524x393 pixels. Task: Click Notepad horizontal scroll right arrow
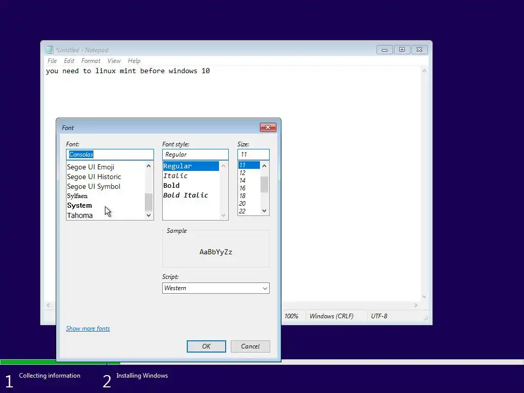pyautogui.click(x=416, y=305)
